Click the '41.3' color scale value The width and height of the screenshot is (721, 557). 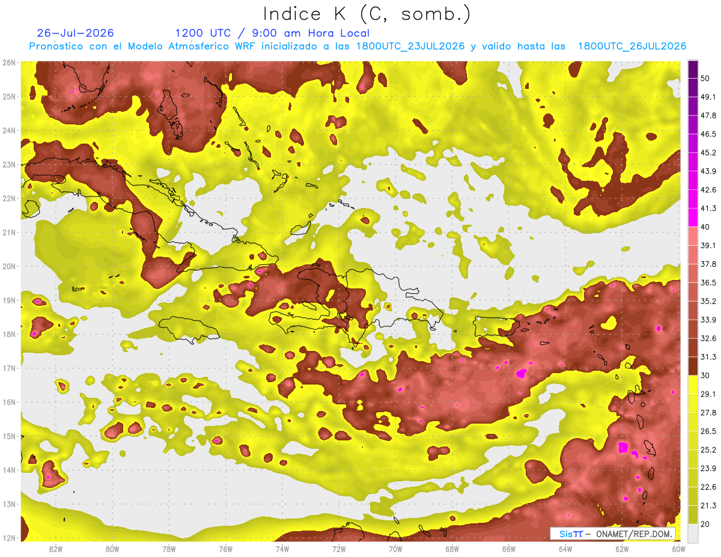click(708, 208)
